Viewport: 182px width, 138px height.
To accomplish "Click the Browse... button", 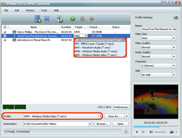I will [102, 124].
